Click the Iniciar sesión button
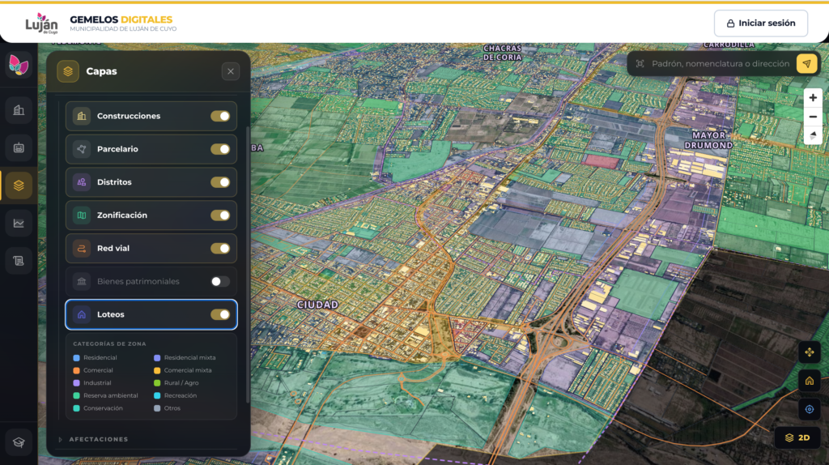 pyautogui.click(x=760, y=23)
